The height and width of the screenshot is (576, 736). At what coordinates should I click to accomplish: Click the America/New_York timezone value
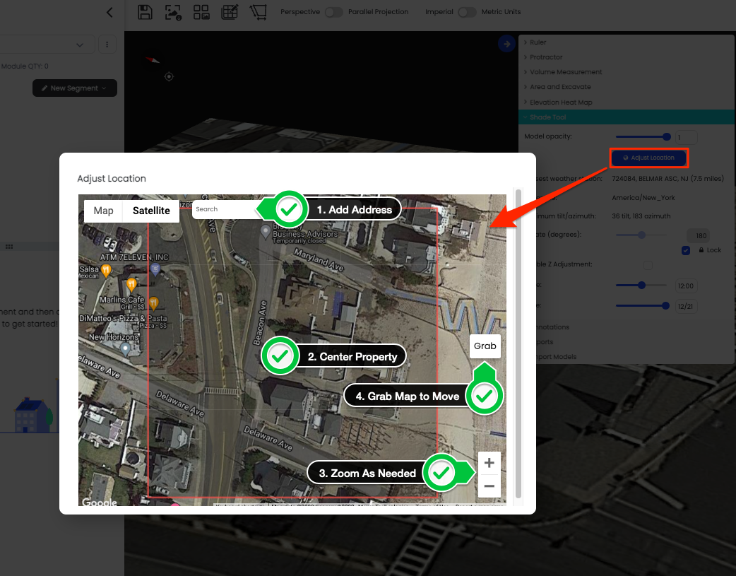coord(643,198)
